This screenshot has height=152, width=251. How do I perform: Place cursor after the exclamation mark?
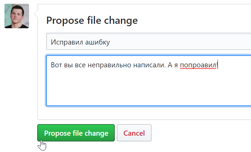219,65
